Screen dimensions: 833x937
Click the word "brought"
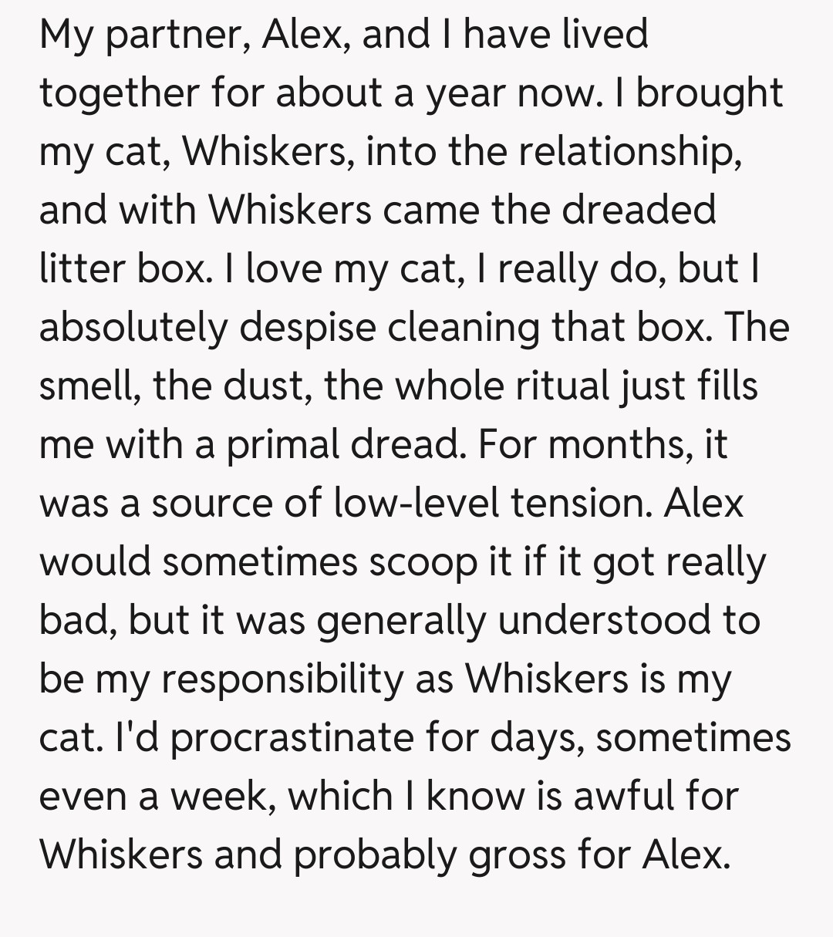pos(709,94)
